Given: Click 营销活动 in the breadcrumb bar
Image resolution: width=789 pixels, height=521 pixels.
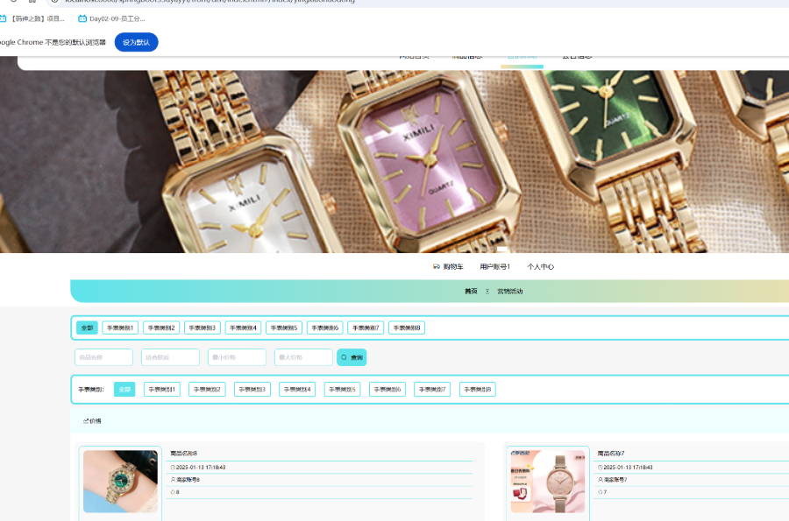Looking at the screenshot, I should [x=509, y=291].
